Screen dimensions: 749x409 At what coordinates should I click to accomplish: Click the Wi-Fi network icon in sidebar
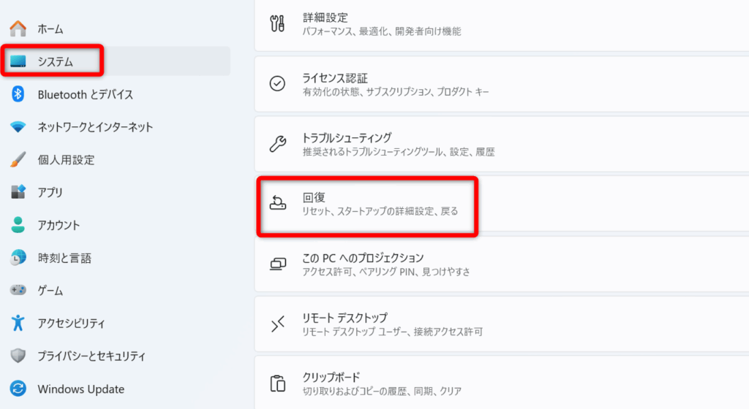click(x=18, y=127)
